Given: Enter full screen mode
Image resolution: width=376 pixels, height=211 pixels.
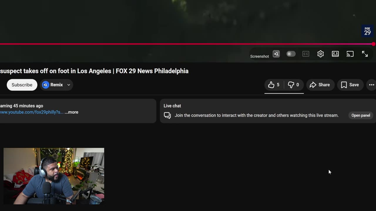Looking at the screenshot, I should [x=365, y=54].
